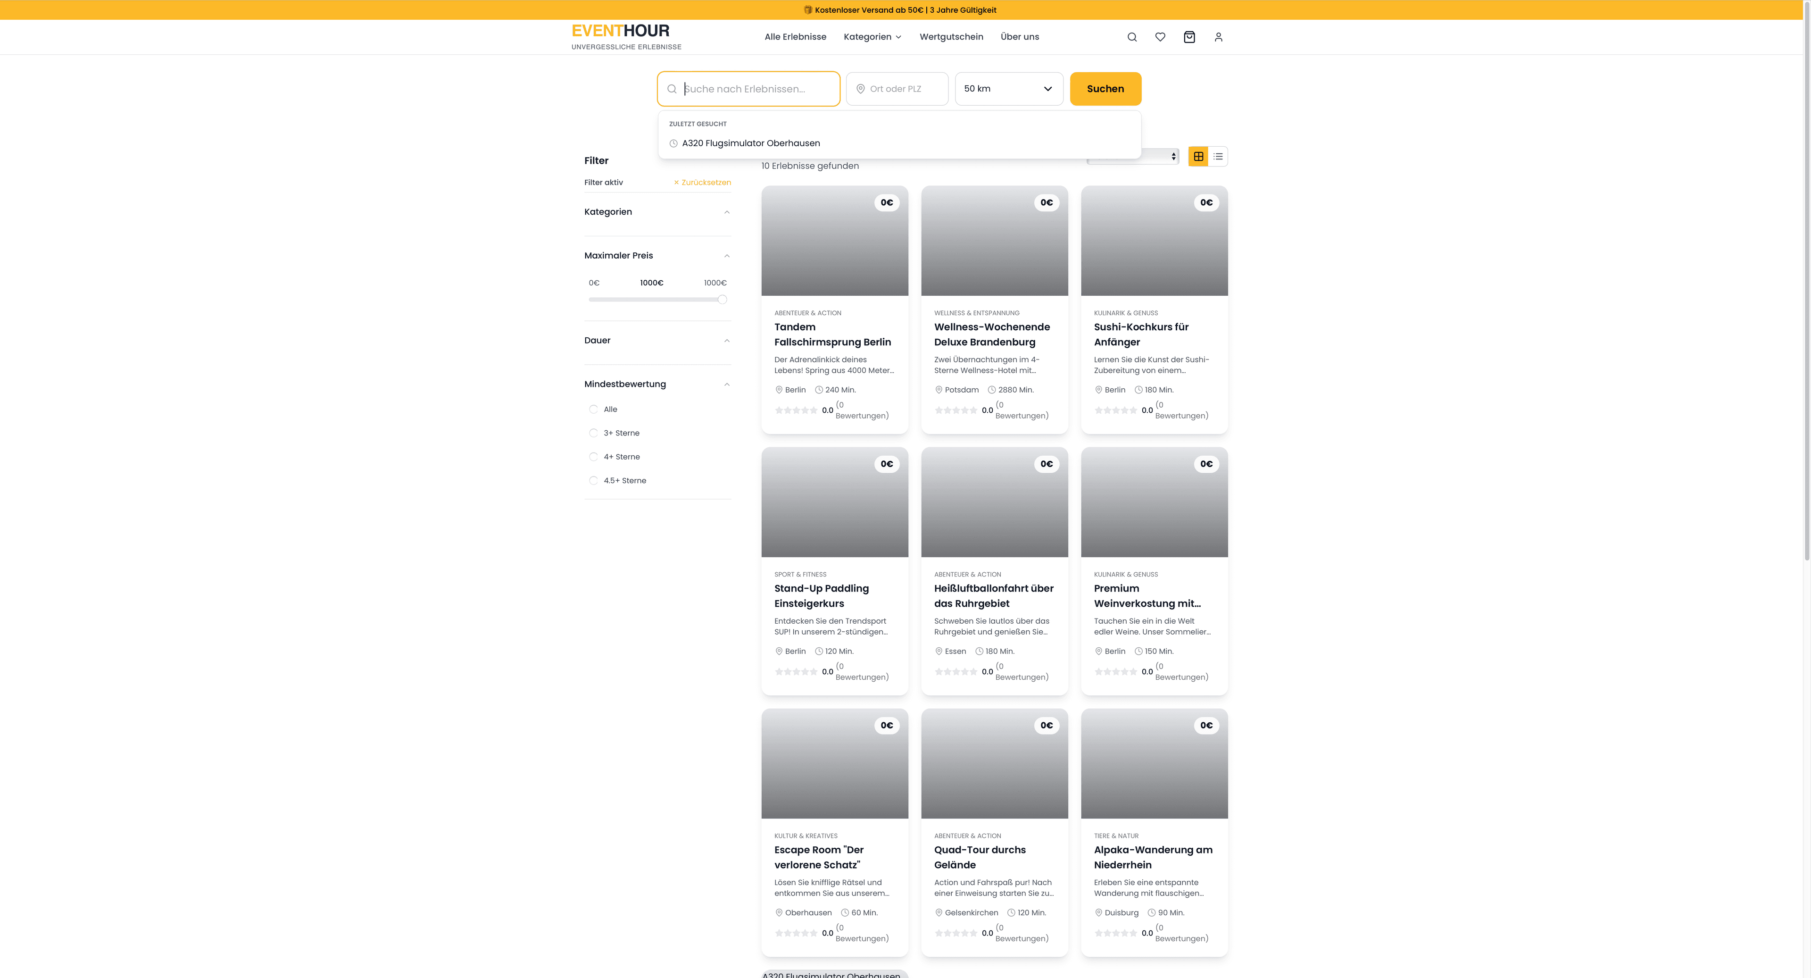The width and height of the screenshot is (1811, 978).
Task: Collapse the Dauer filter section
Action: (x=727, y=340)
